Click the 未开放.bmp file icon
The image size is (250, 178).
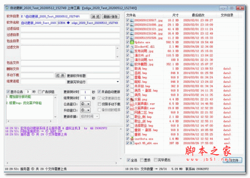[x=132, y=86]
